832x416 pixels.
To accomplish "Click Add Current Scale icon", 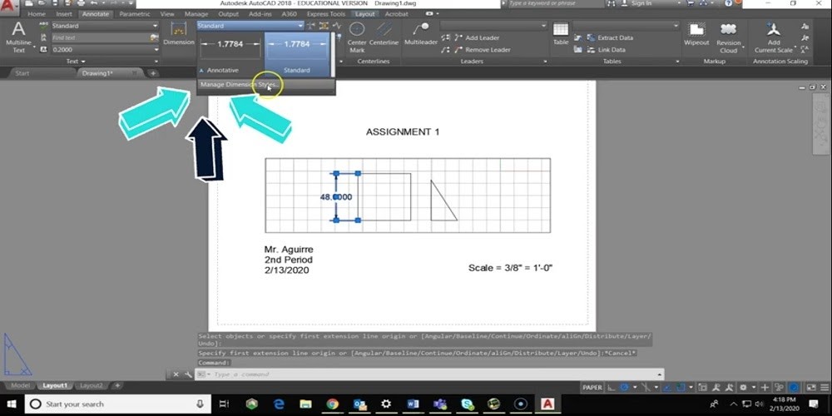I will click(774, 35).
